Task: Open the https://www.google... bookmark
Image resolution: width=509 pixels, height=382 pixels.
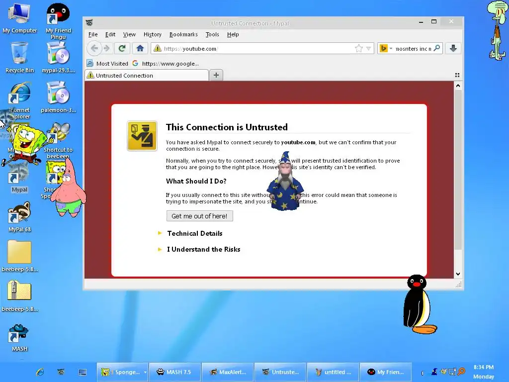Action: [166, 64]
